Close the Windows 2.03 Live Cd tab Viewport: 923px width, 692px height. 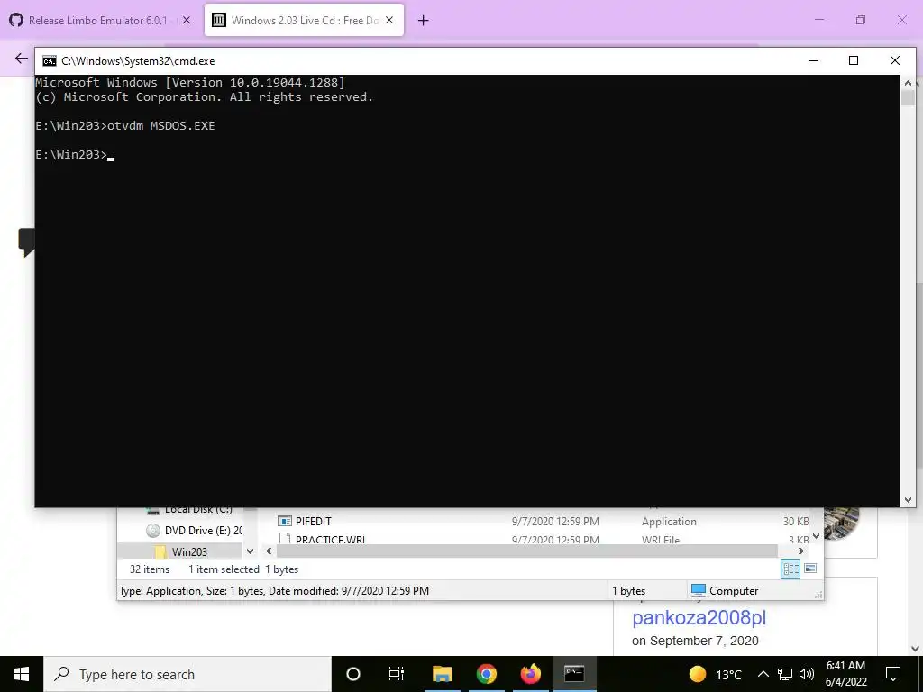(389, 20)
